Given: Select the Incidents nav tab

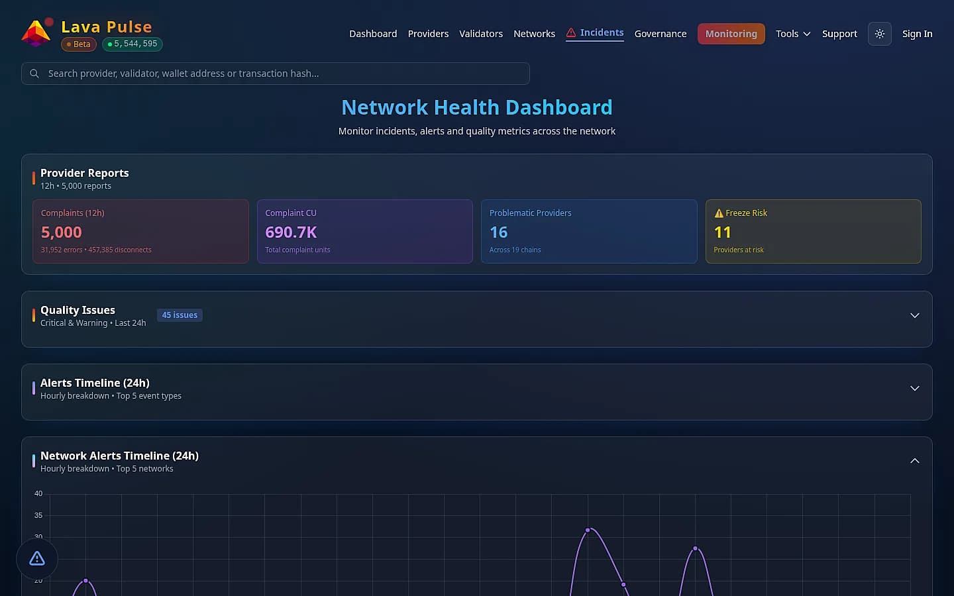Looking at the screenshot, I should (x=595, y=33).
